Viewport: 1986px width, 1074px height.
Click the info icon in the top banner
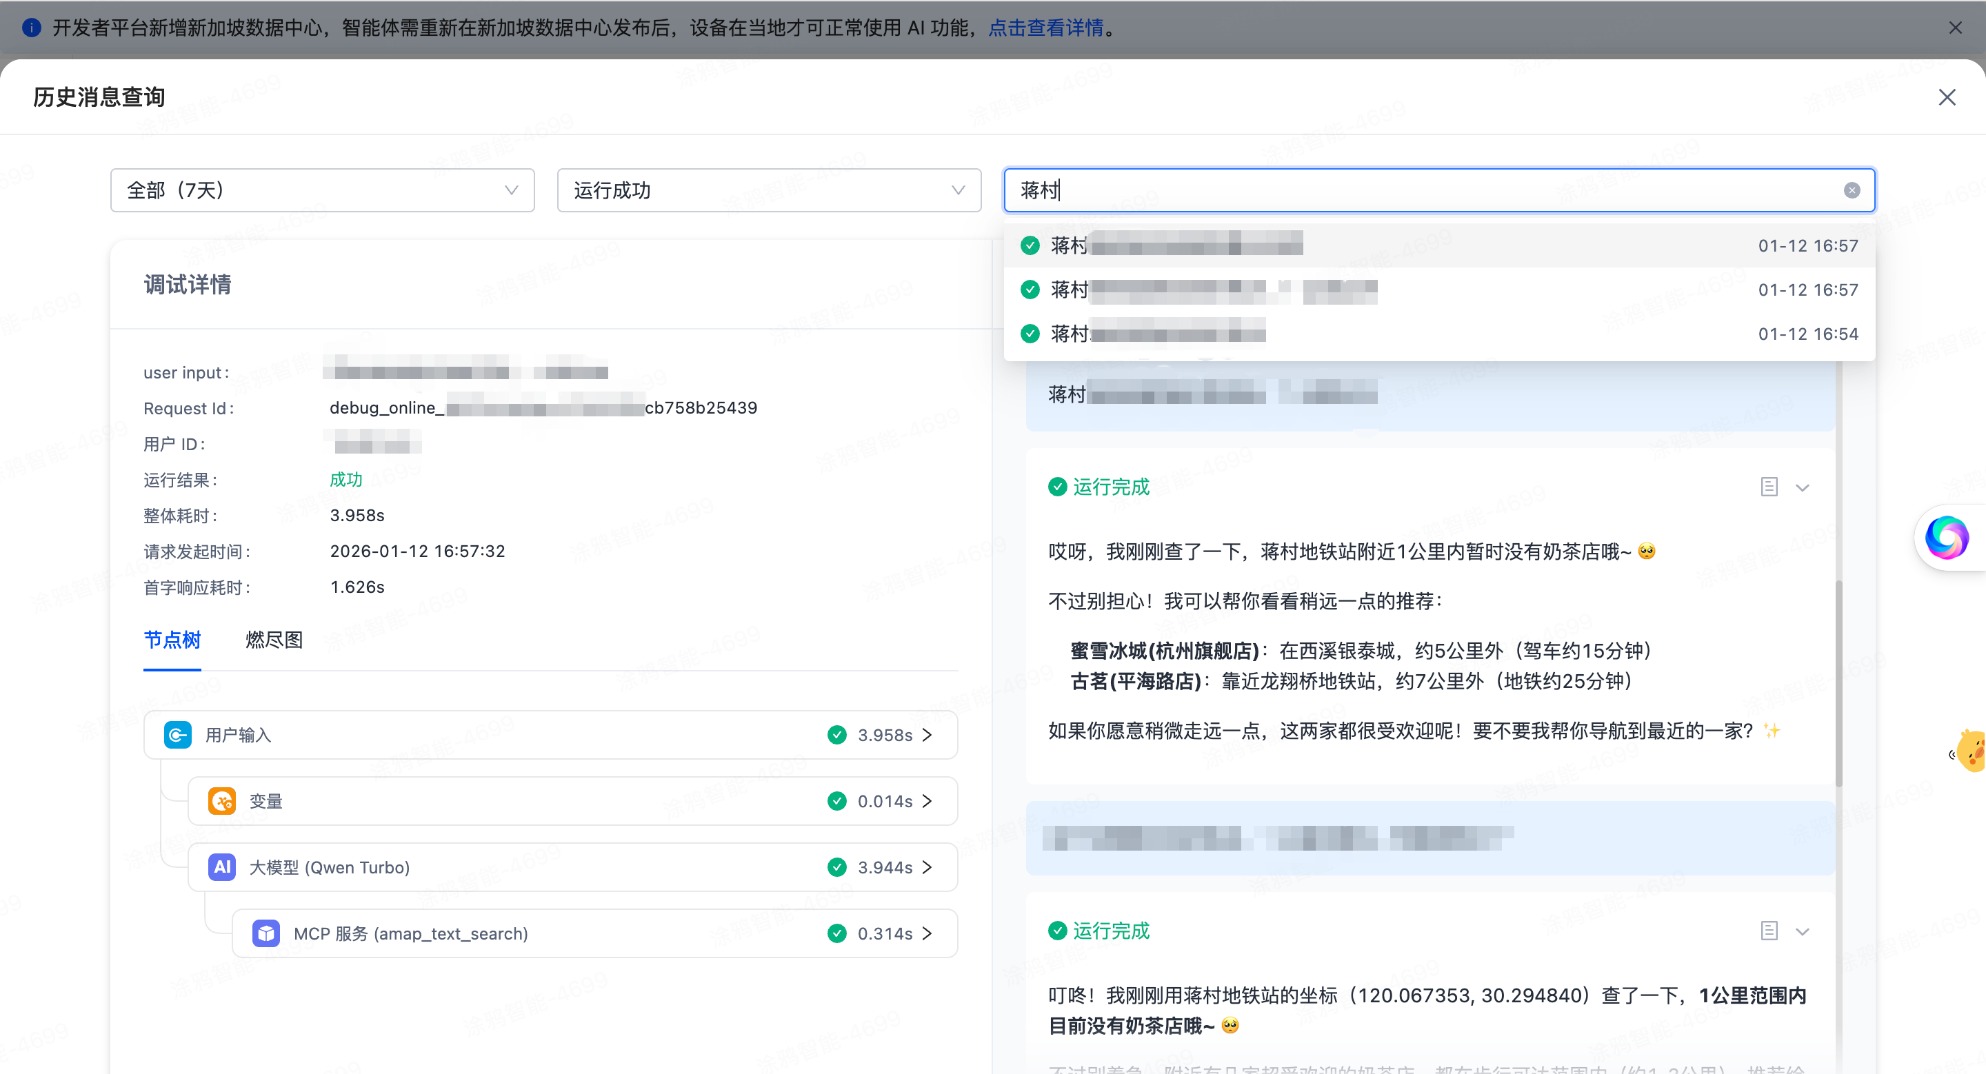coord(31,28)
